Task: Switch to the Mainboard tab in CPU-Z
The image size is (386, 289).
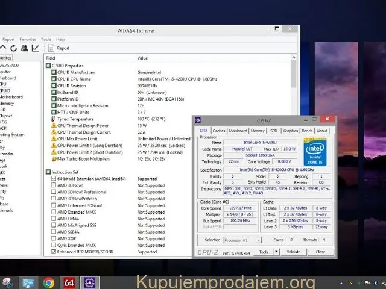Action: point(238,131)
